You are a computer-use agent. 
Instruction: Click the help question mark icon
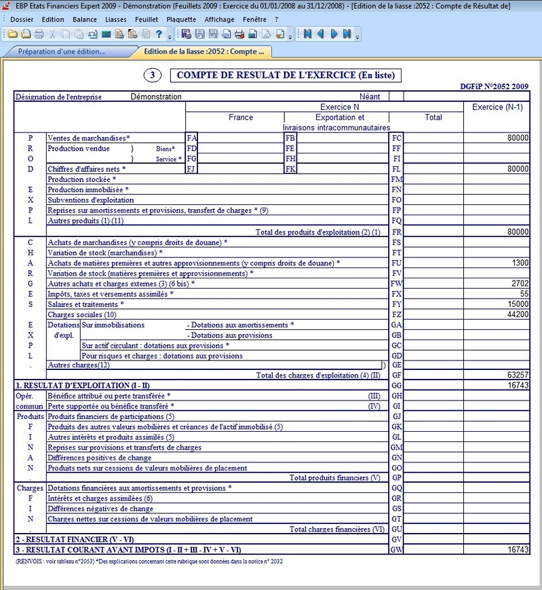pyautogui.click(x=159, y=34)
